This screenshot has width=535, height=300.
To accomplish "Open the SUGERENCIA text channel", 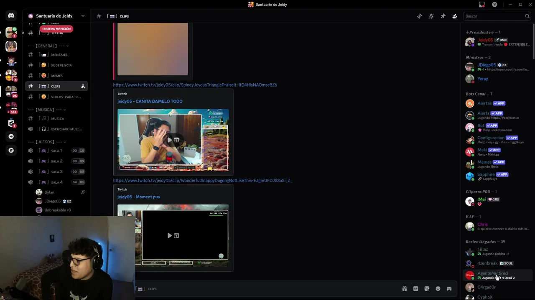I will click(56, 65).
